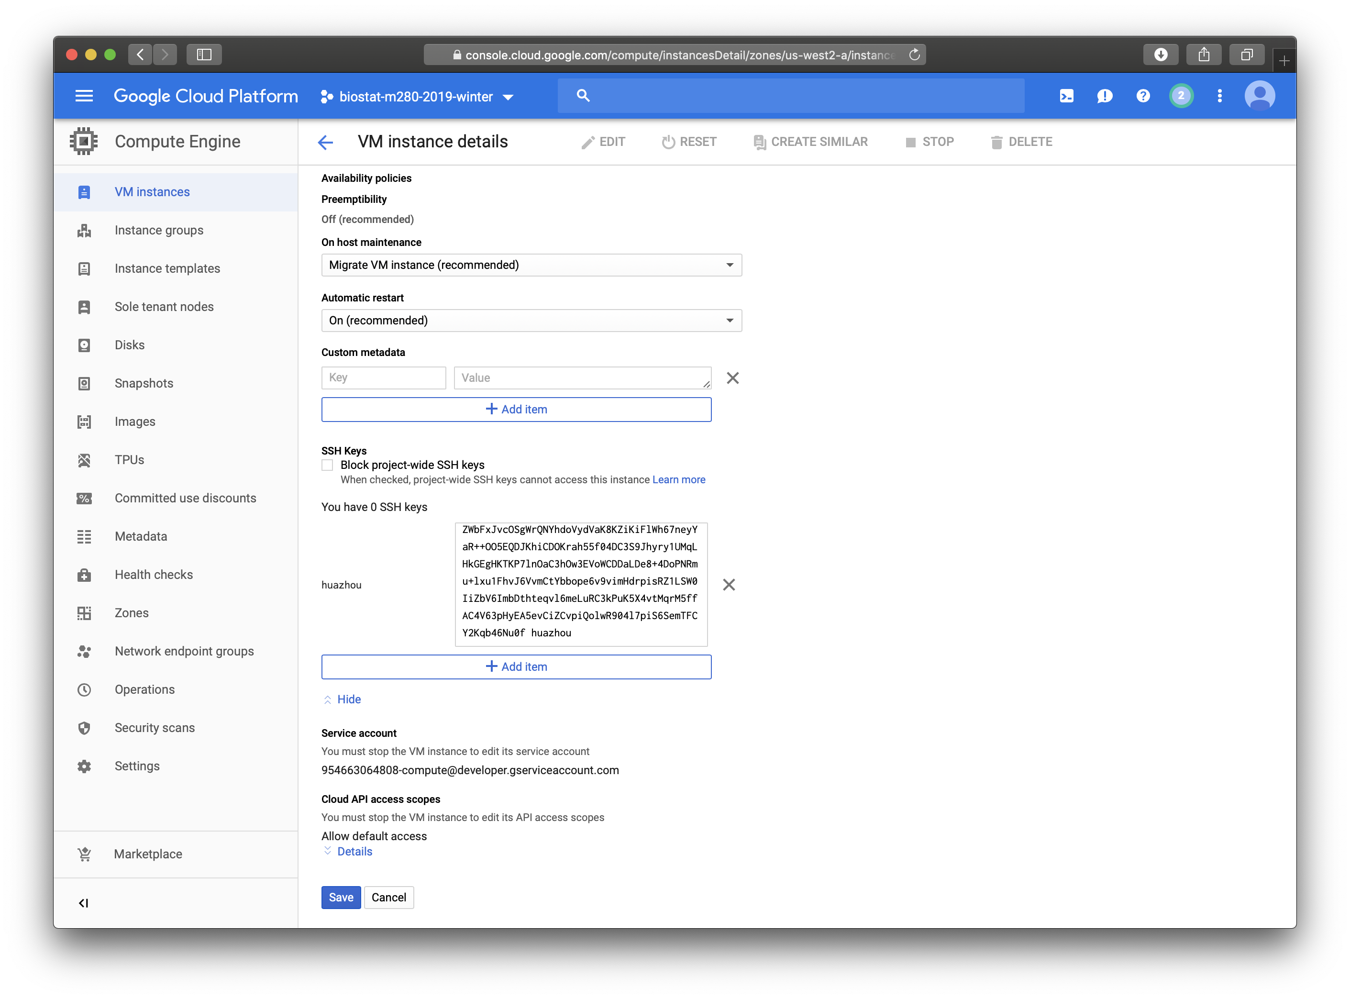
Task: Open Automatic restart dropdown
Action: [x=531, y=321]
